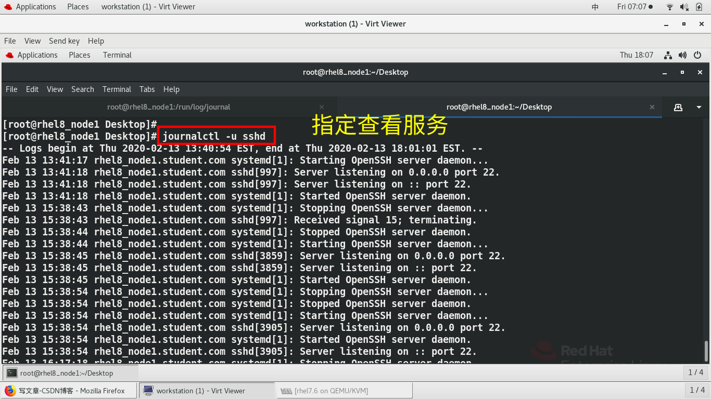This screenshot has height=399, width=711.
Task: Click the guest taskbar terminal window button
Action: [71, 373]
